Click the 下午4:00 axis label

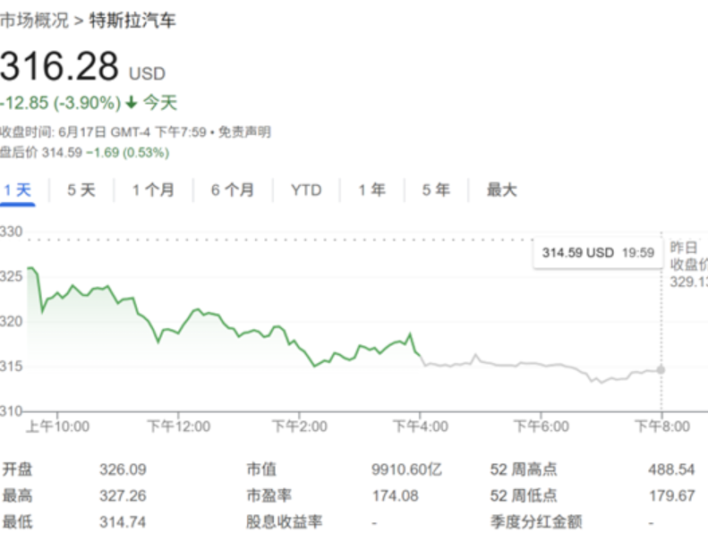point(421,426)
